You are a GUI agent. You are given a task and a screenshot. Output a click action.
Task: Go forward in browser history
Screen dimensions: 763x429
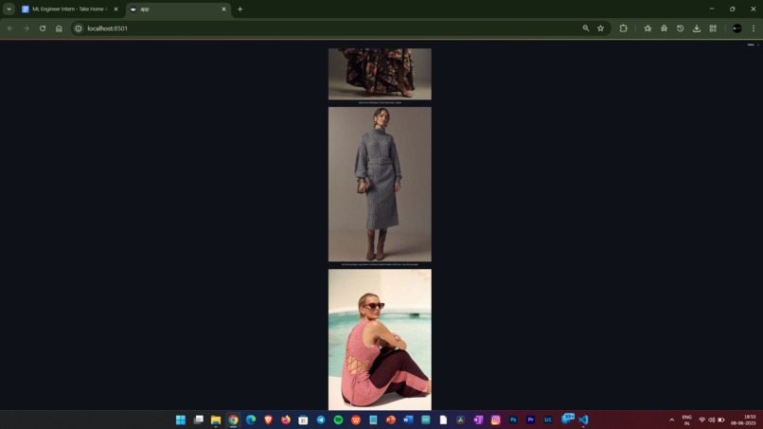[x=27, y=28]
